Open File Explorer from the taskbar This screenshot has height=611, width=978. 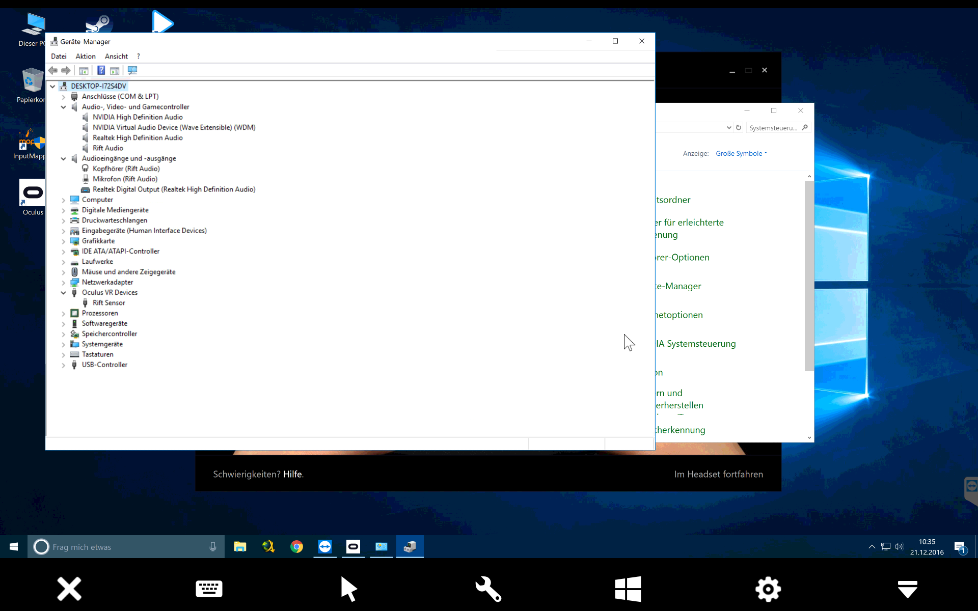coord(240,547)
